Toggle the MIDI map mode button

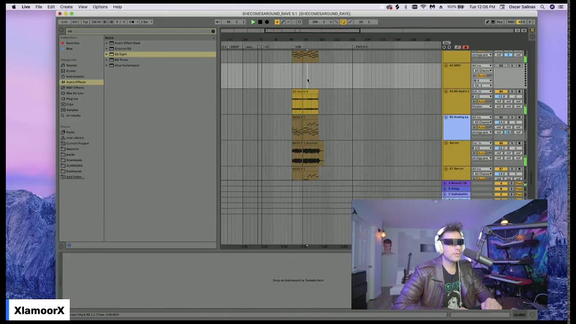(511, 22)
